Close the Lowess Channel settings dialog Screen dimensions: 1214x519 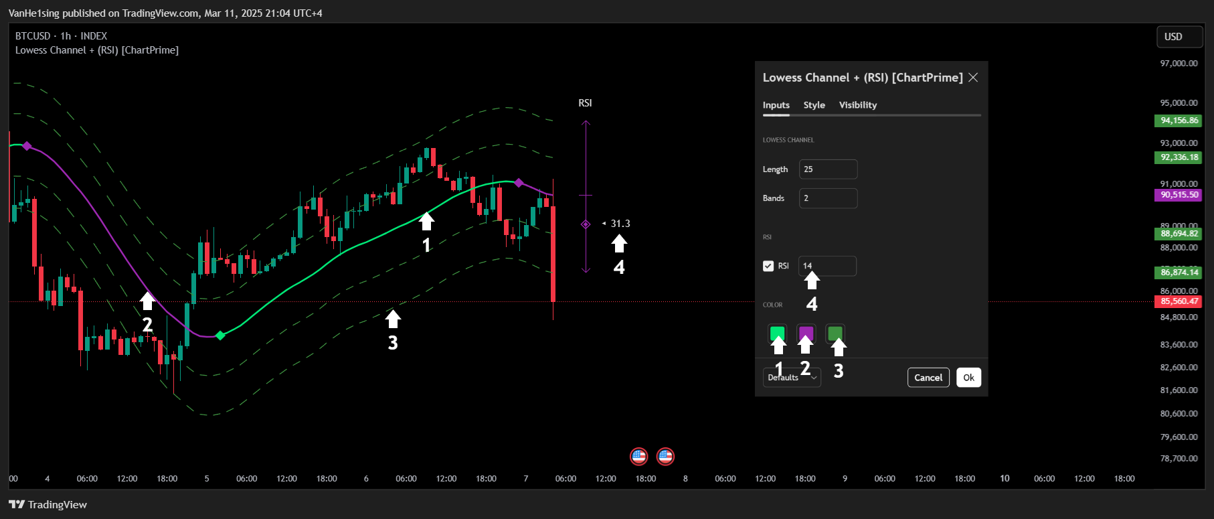[x=973, y=78]
